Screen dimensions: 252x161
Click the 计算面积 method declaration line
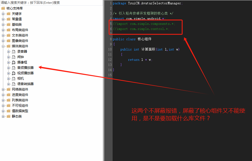[x=150, y=49]
